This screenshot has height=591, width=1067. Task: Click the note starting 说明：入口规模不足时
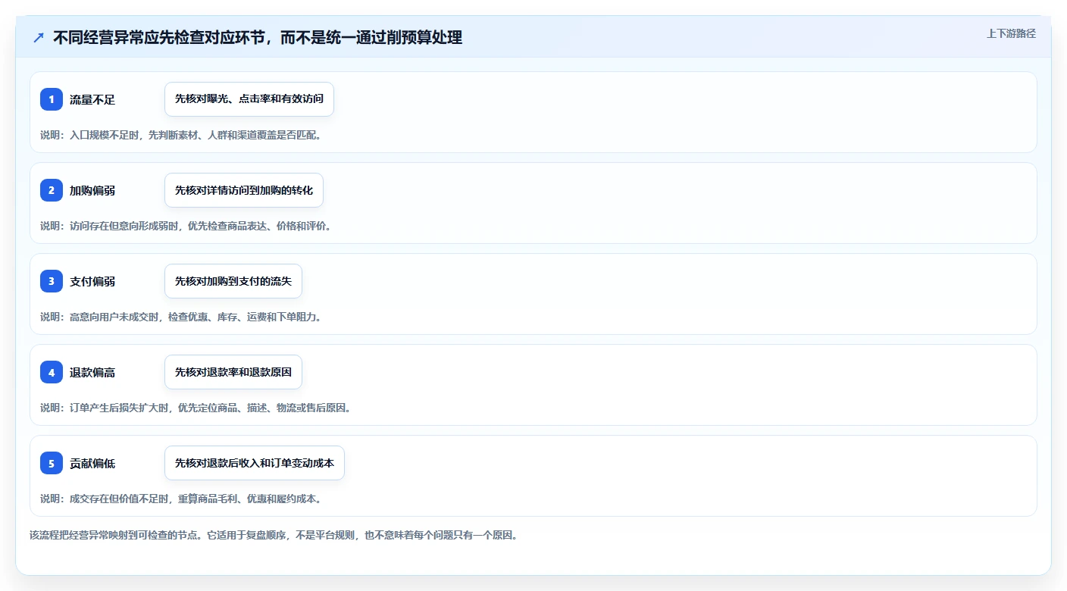(180, 135)
